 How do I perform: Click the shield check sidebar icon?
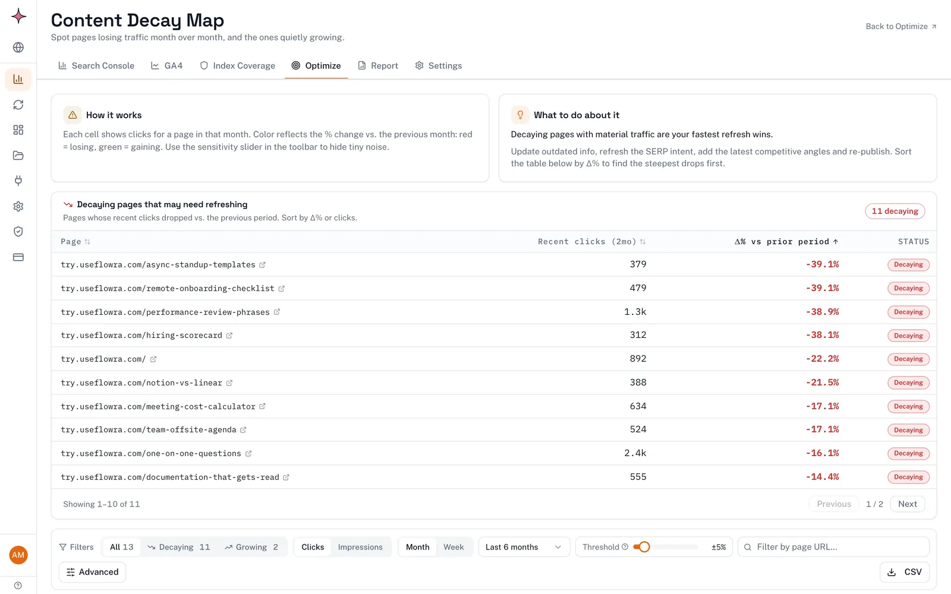18,232
